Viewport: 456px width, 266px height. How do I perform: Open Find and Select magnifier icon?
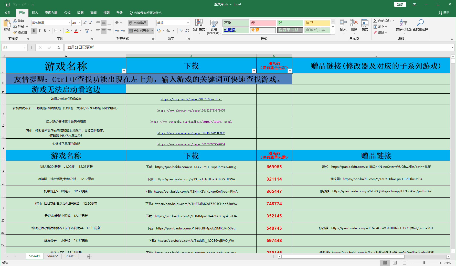(x=420, y=23)
